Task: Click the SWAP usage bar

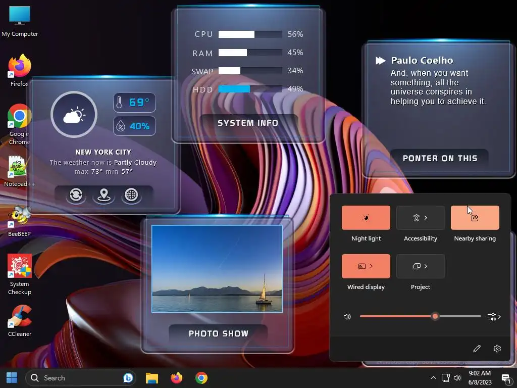Action: tap(250, 71)
